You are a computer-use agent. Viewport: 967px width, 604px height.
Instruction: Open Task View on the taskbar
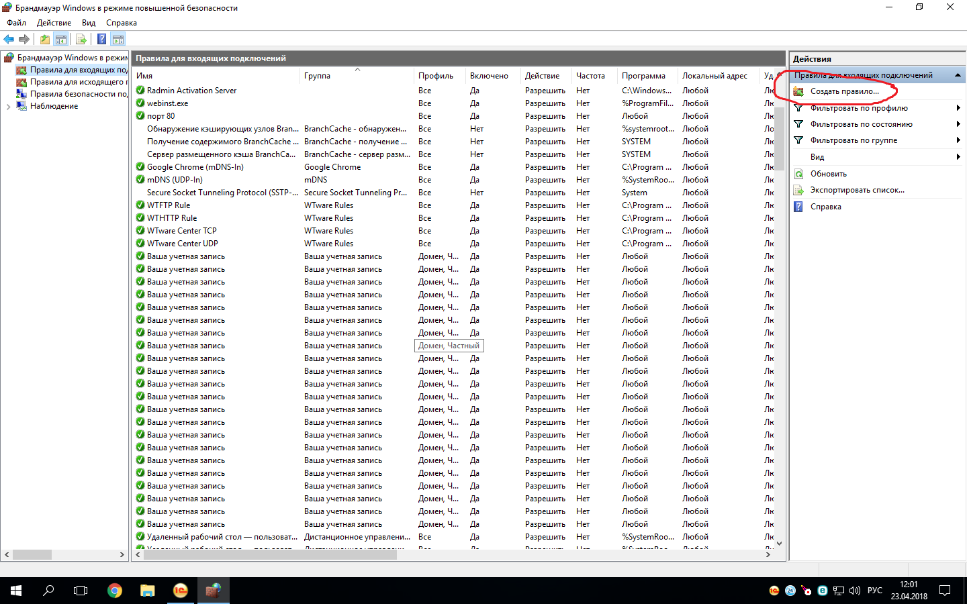pyautogui.click(x=81, y=591)
